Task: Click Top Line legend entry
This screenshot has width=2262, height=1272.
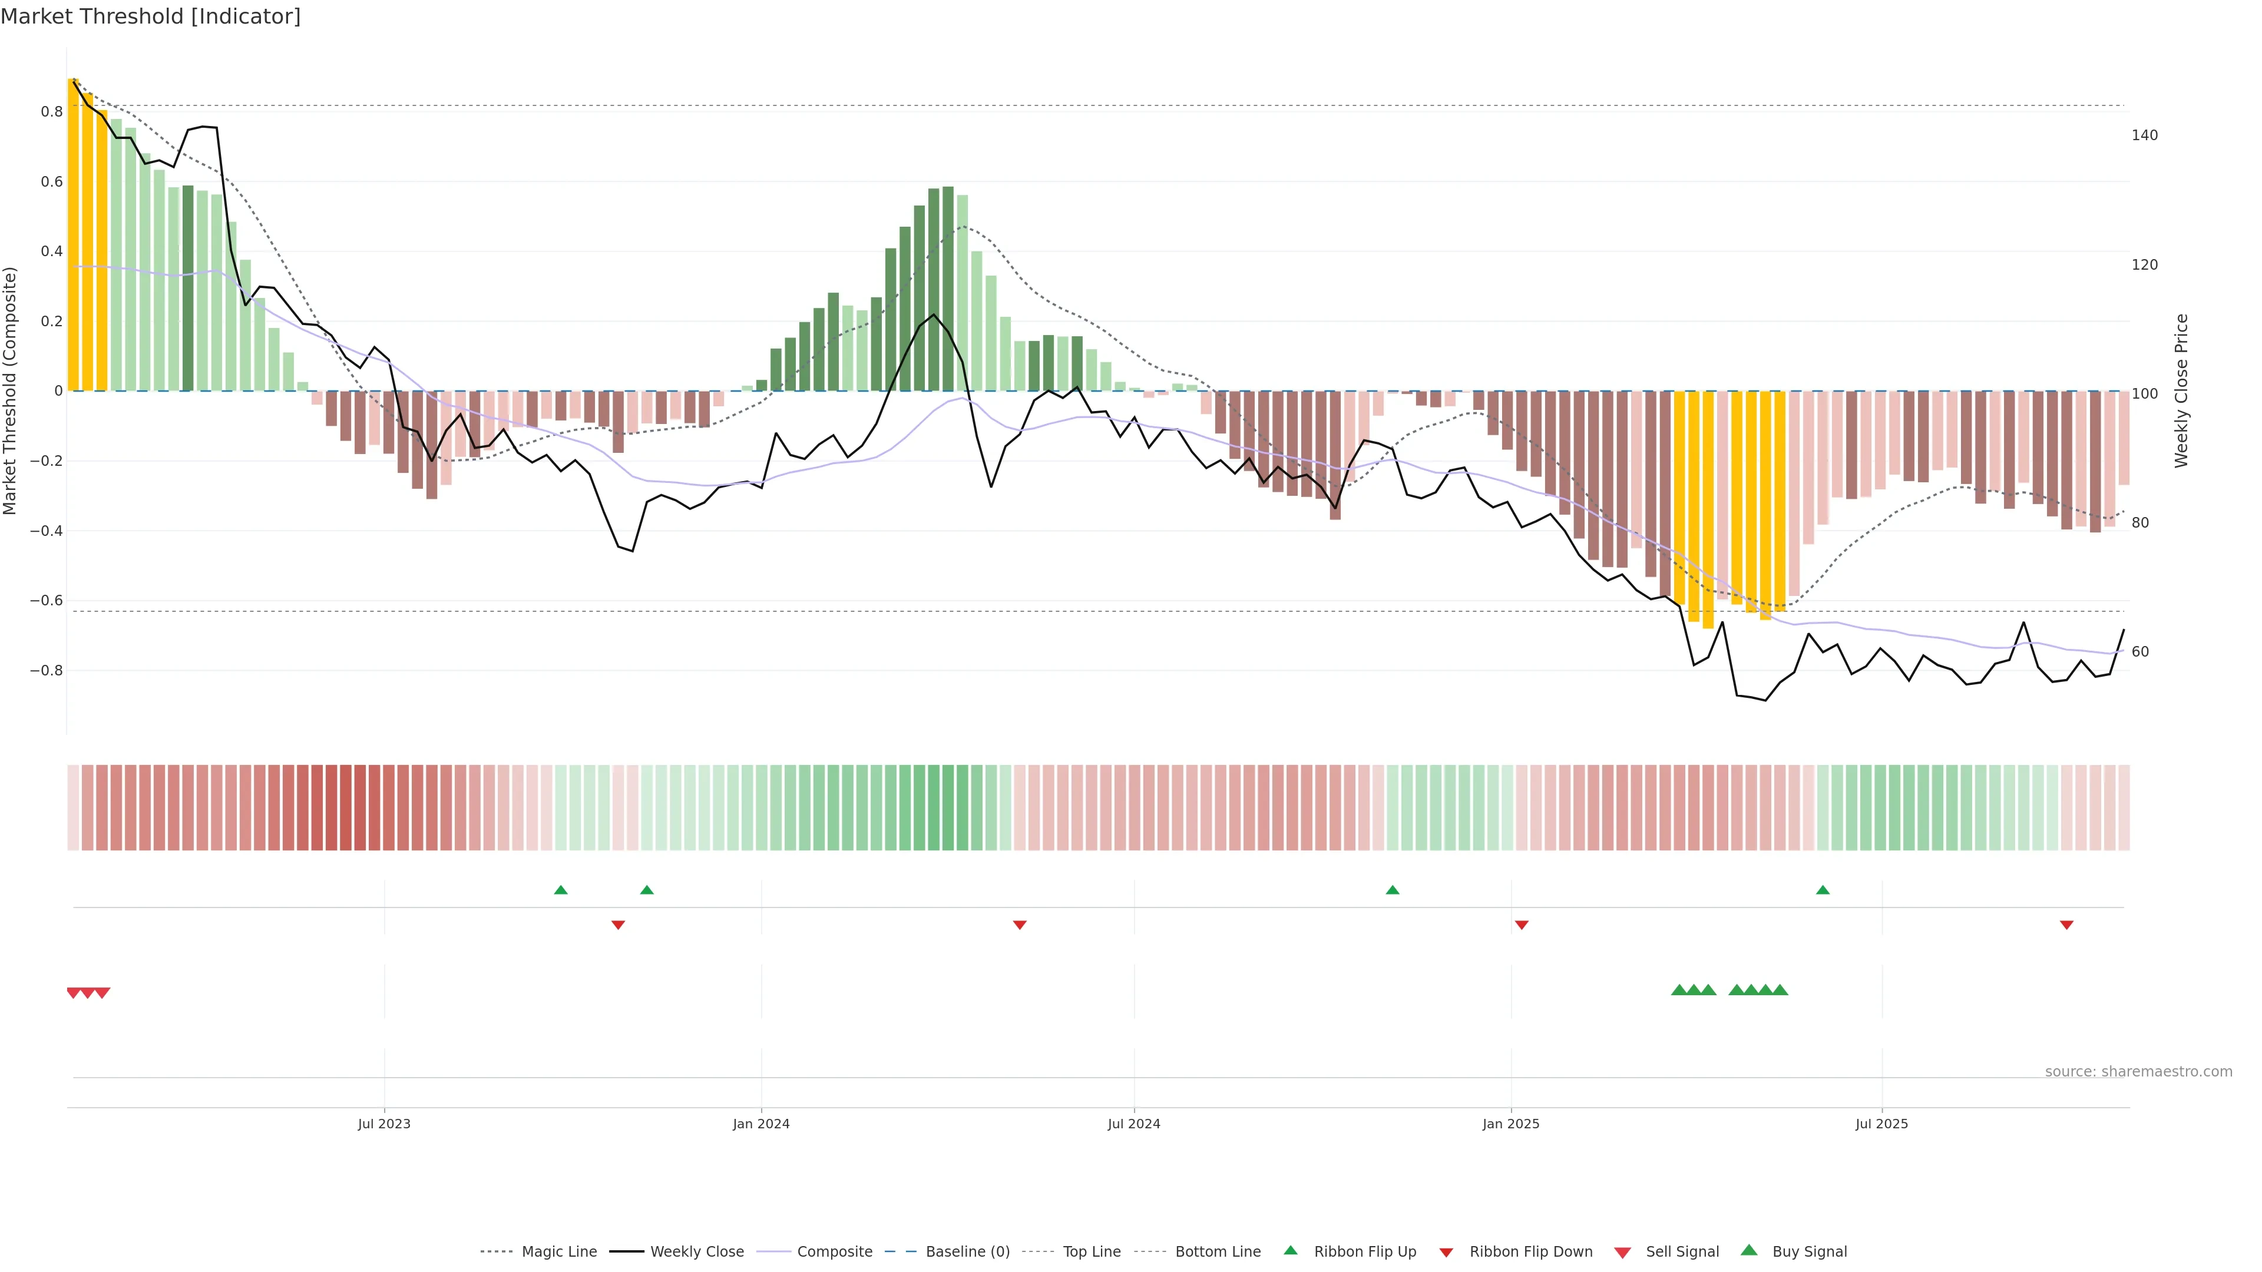Action: [x=1092, y=1251]
